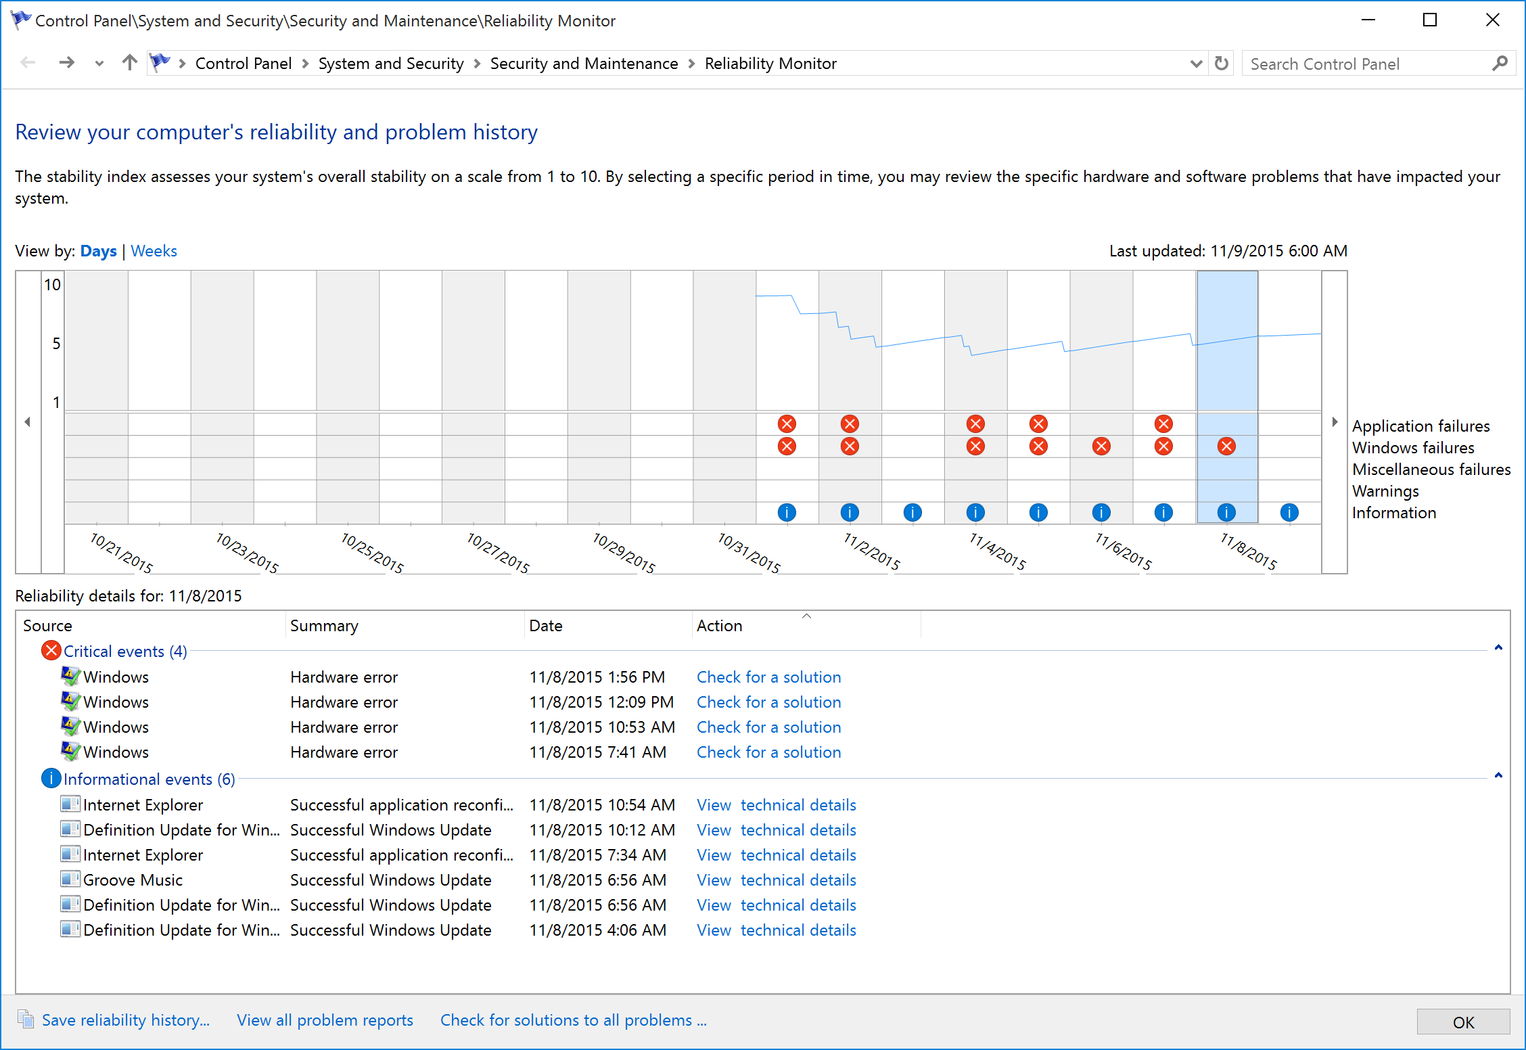Switch chart view to Days
The width and height of the screenshot is (1526, 1050).
98,251
